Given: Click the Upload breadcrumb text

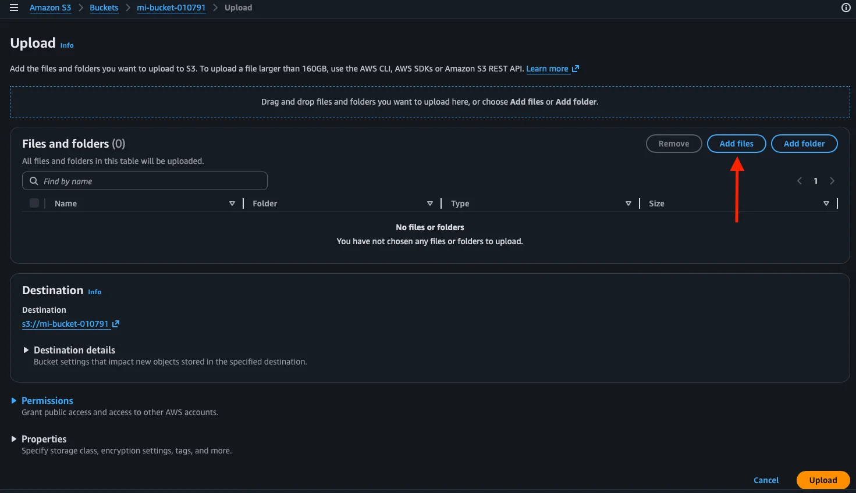Looking at the screenshot, I should click(239, 8).
